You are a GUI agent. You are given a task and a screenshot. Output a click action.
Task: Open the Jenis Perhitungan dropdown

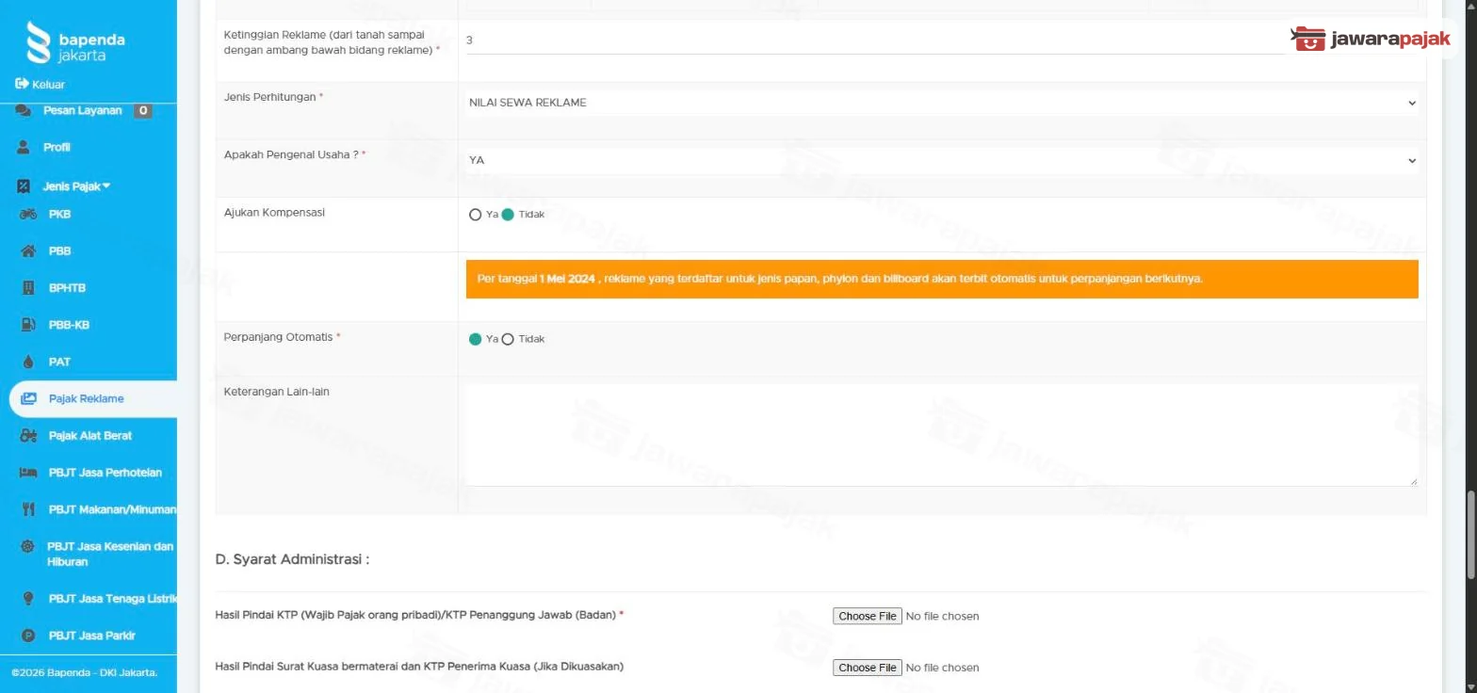click(x=942, y=103)
